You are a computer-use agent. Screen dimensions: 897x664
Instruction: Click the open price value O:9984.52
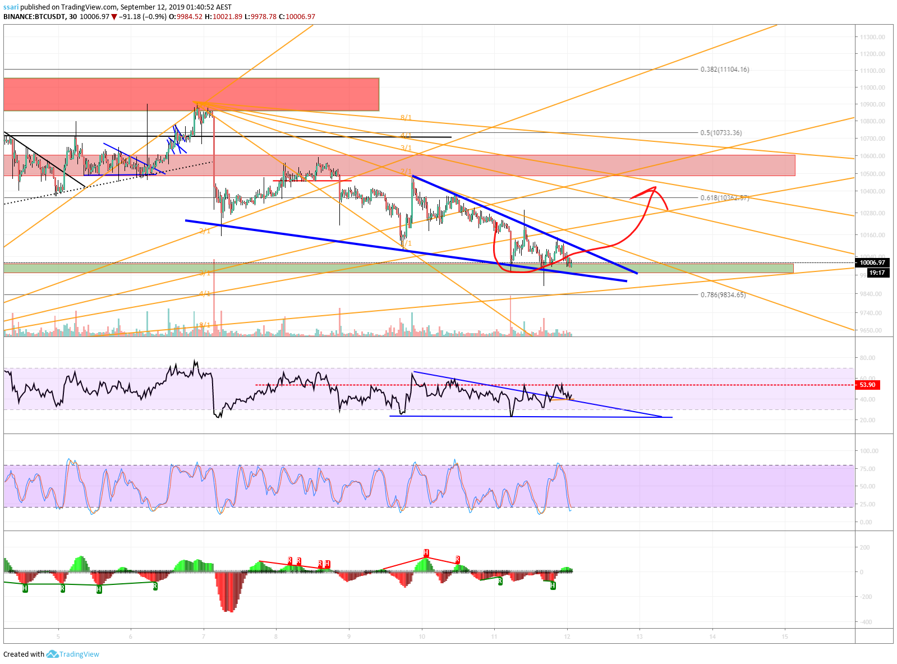point(186,17)
